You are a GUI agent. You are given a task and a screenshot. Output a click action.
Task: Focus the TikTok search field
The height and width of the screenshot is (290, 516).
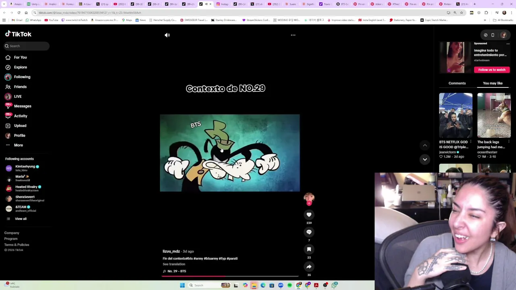[27, 46]
